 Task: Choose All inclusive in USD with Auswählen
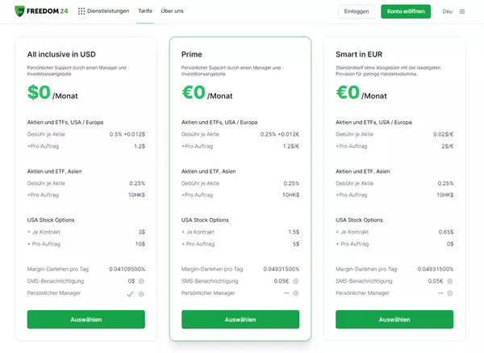coord(86,319)
